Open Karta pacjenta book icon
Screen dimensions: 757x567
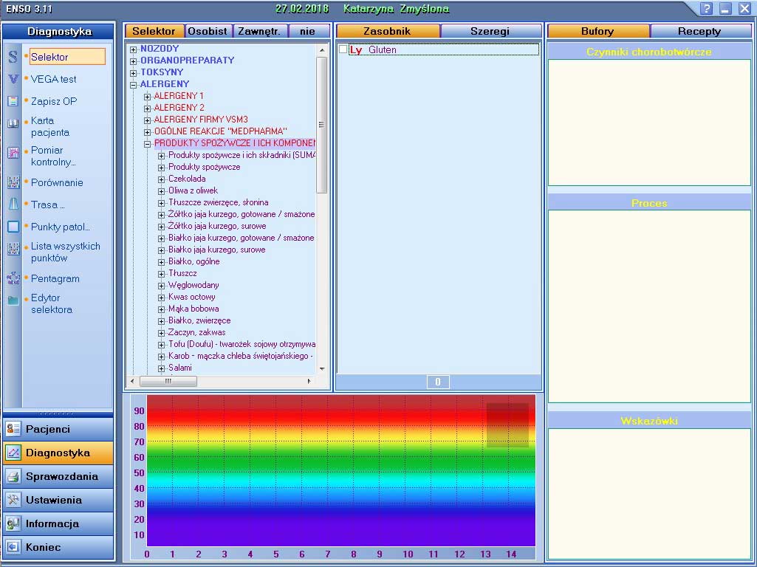pyautogui.click(x=13, y=124)
